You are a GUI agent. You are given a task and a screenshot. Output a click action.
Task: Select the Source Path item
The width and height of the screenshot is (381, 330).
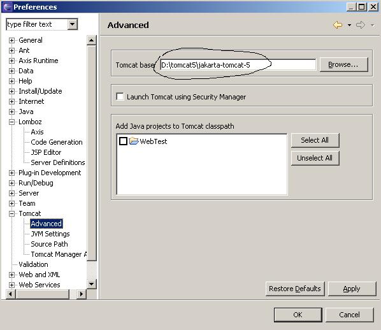(49, 244)
